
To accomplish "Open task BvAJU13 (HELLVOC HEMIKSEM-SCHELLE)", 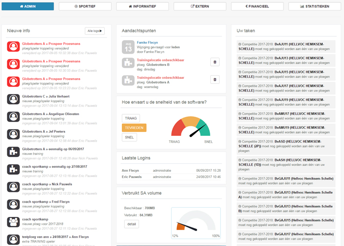I will pyautogui.click(x=286, y=61).
